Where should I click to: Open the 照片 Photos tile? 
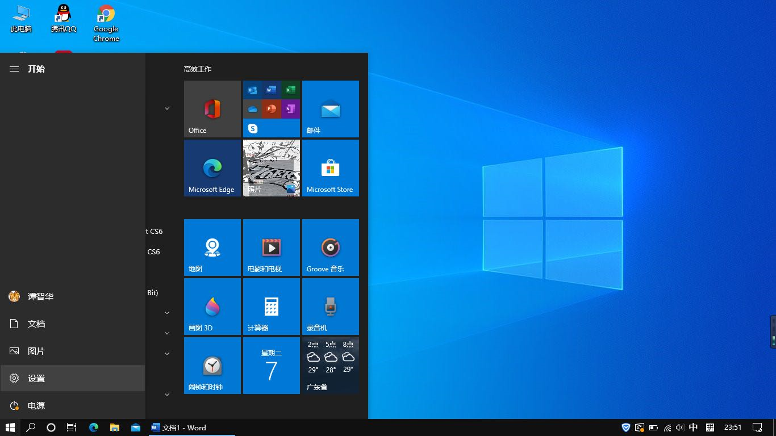tap(272, 168)
